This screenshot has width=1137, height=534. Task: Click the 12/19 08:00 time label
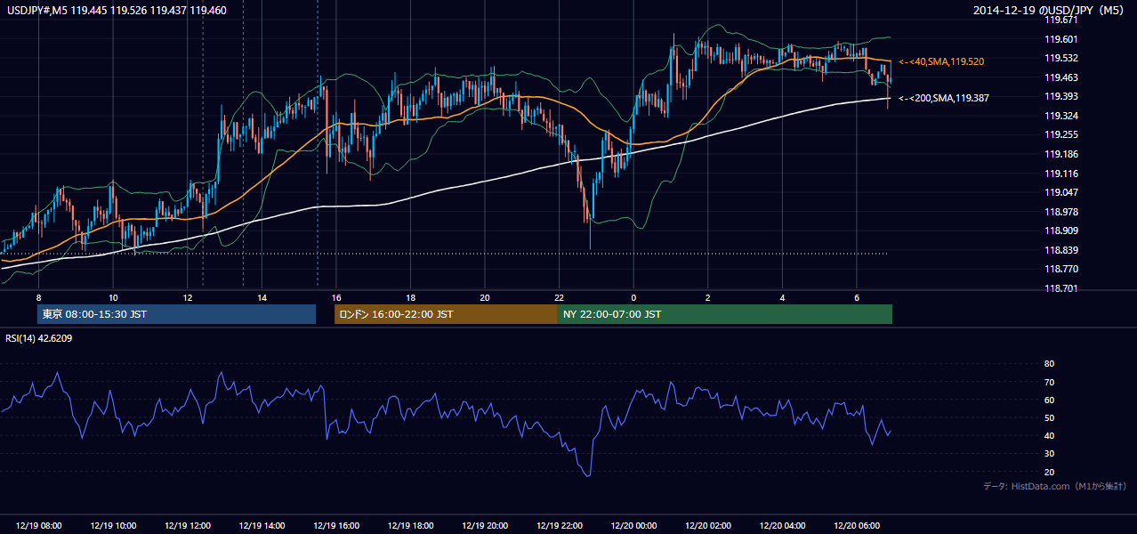pos(38,526)
